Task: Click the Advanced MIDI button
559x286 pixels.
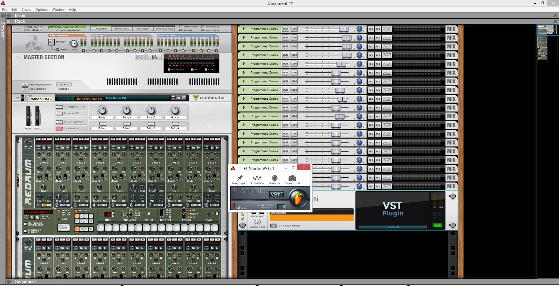Action: click(x=164, y=28)
